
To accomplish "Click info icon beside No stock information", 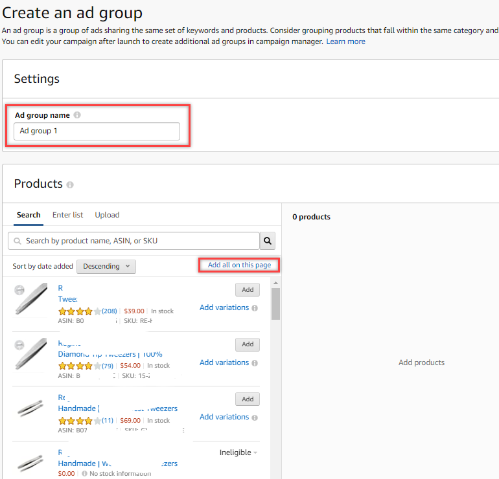I will pyautogui.click(x=84, y=474).
